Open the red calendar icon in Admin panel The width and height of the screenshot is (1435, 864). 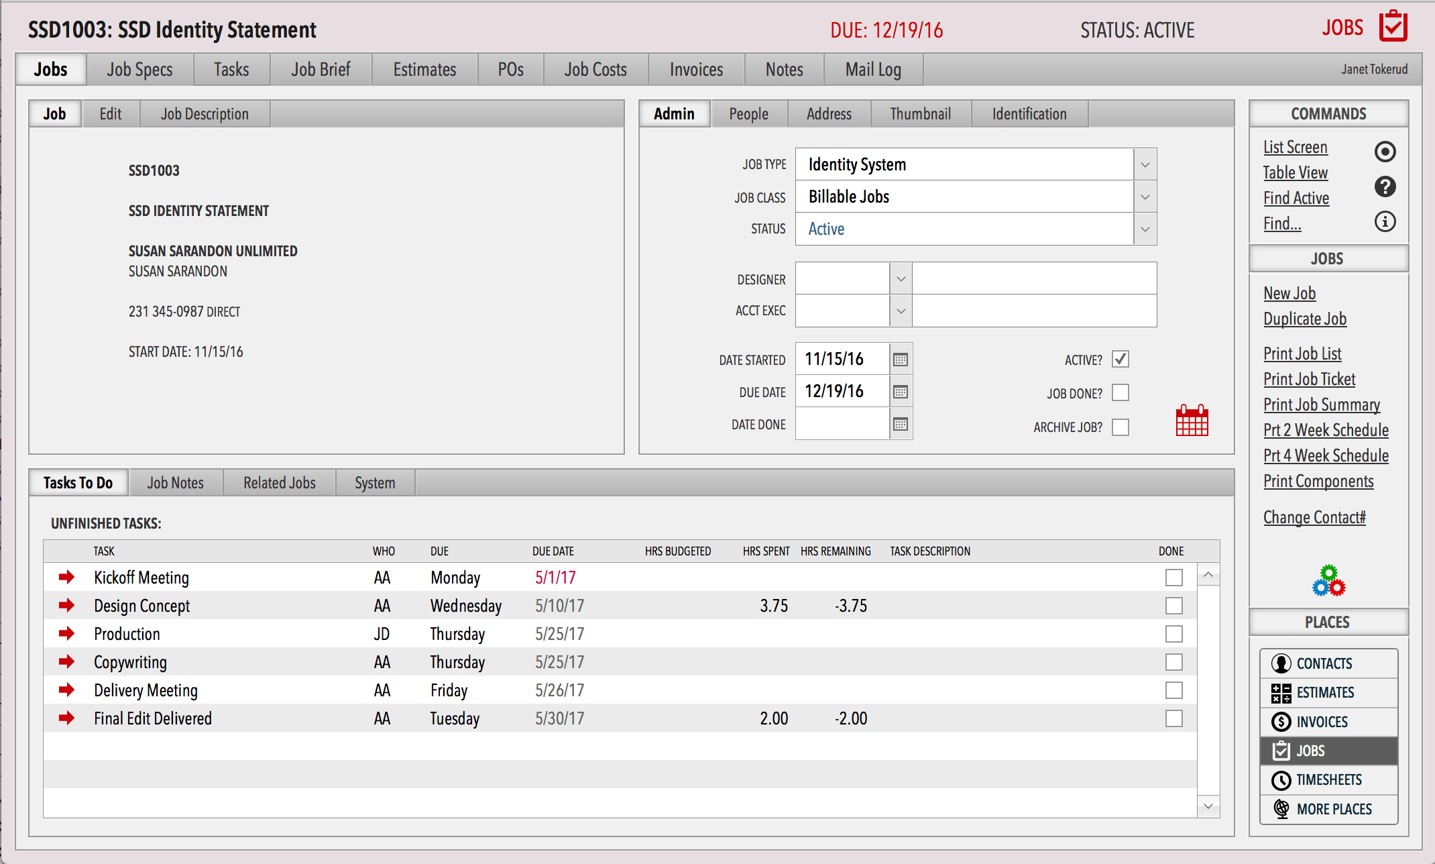click(x=1192, y=420)
